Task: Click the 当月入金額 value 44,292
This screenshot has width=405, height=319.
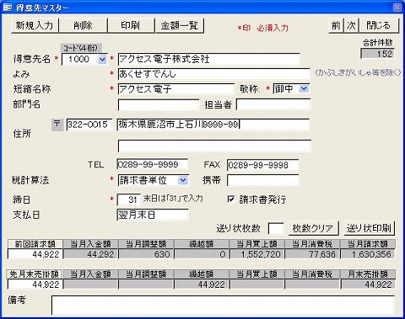Action: point(90,254)
